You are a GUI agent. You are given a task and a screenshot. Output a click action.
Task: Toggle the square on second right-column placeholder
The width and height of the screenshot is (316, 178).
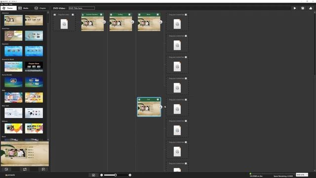point(186,36)
